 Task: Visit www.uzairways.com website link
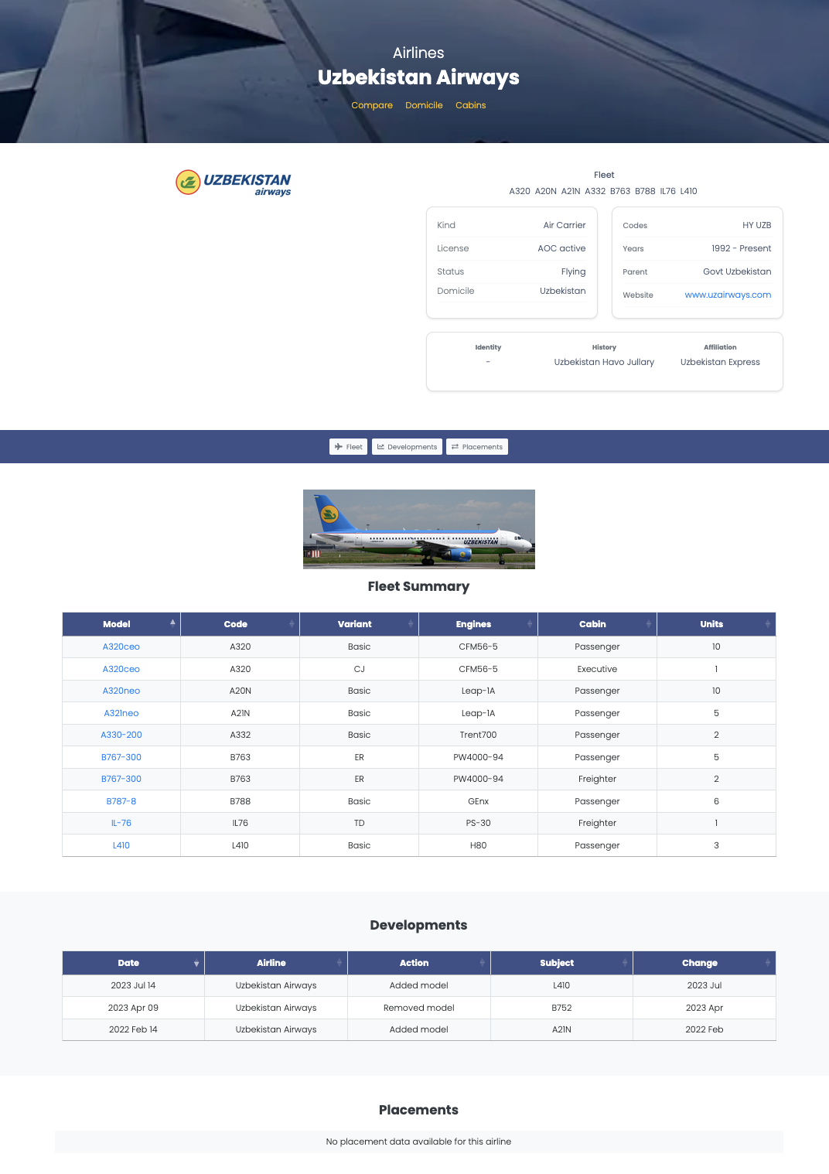(728, 295)
